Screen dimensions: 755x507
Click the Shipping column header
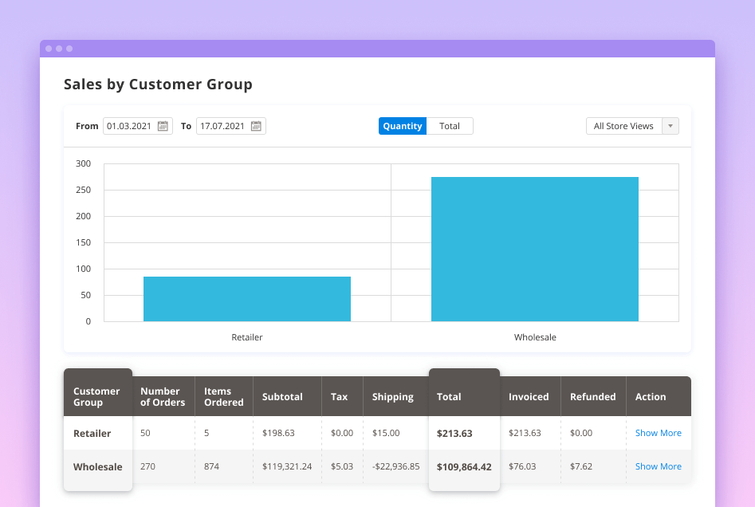392,397
